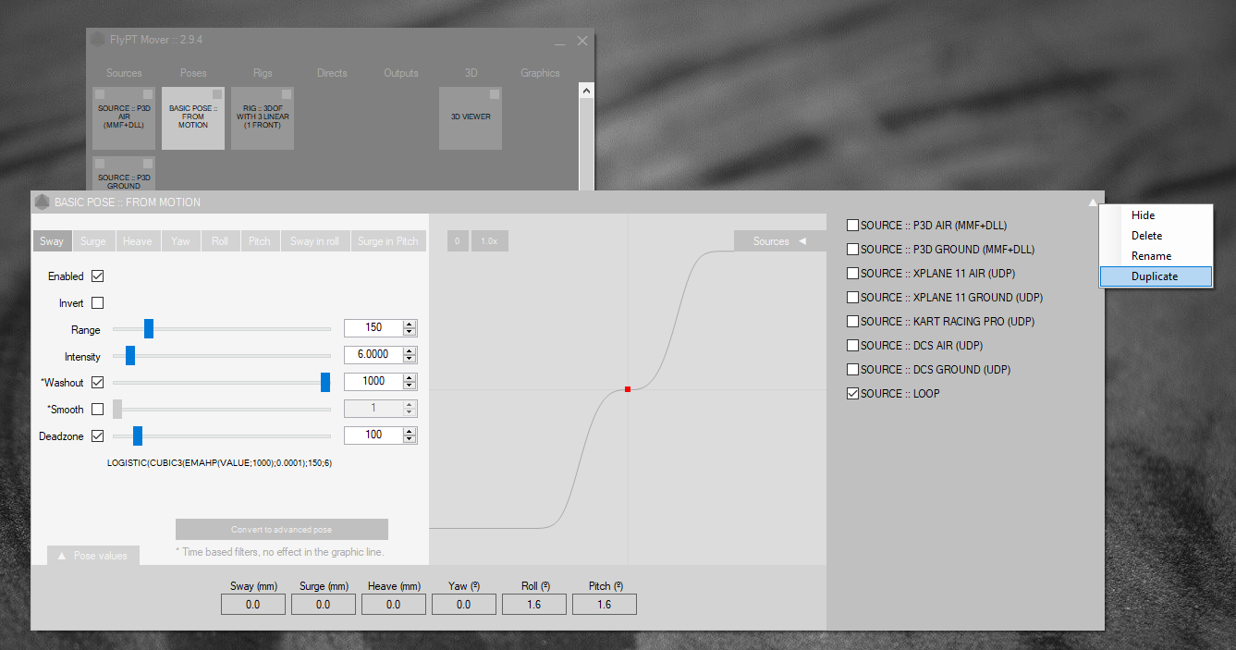Choose Delete from the context menu
Screen dimensions: 1236x650
coord(1156,236)
